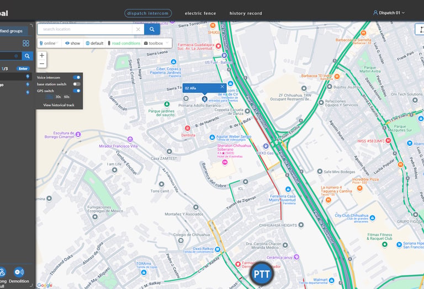424x289 pixels.
Task: Close the 02 Alfa map popup
Action: click(222, 86)
